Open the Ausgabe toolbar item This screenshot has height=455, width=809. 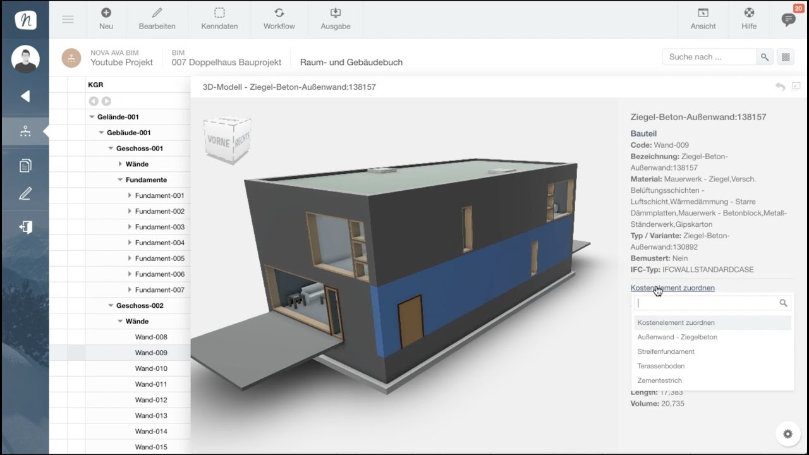click(336, 19)
